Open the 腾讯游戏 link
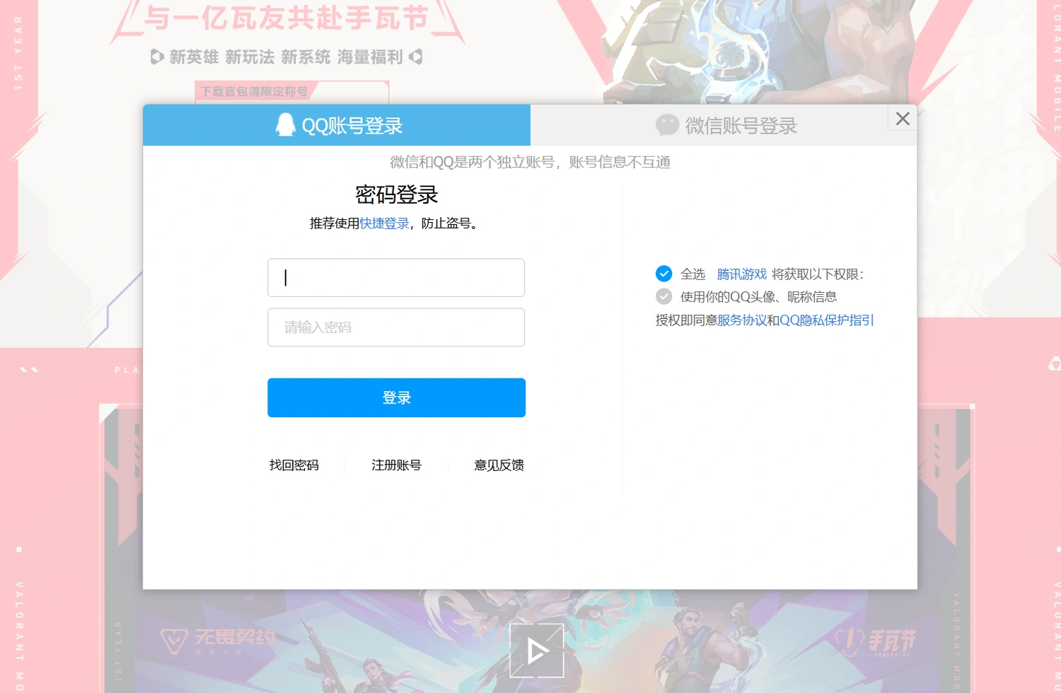 (742, 274)
